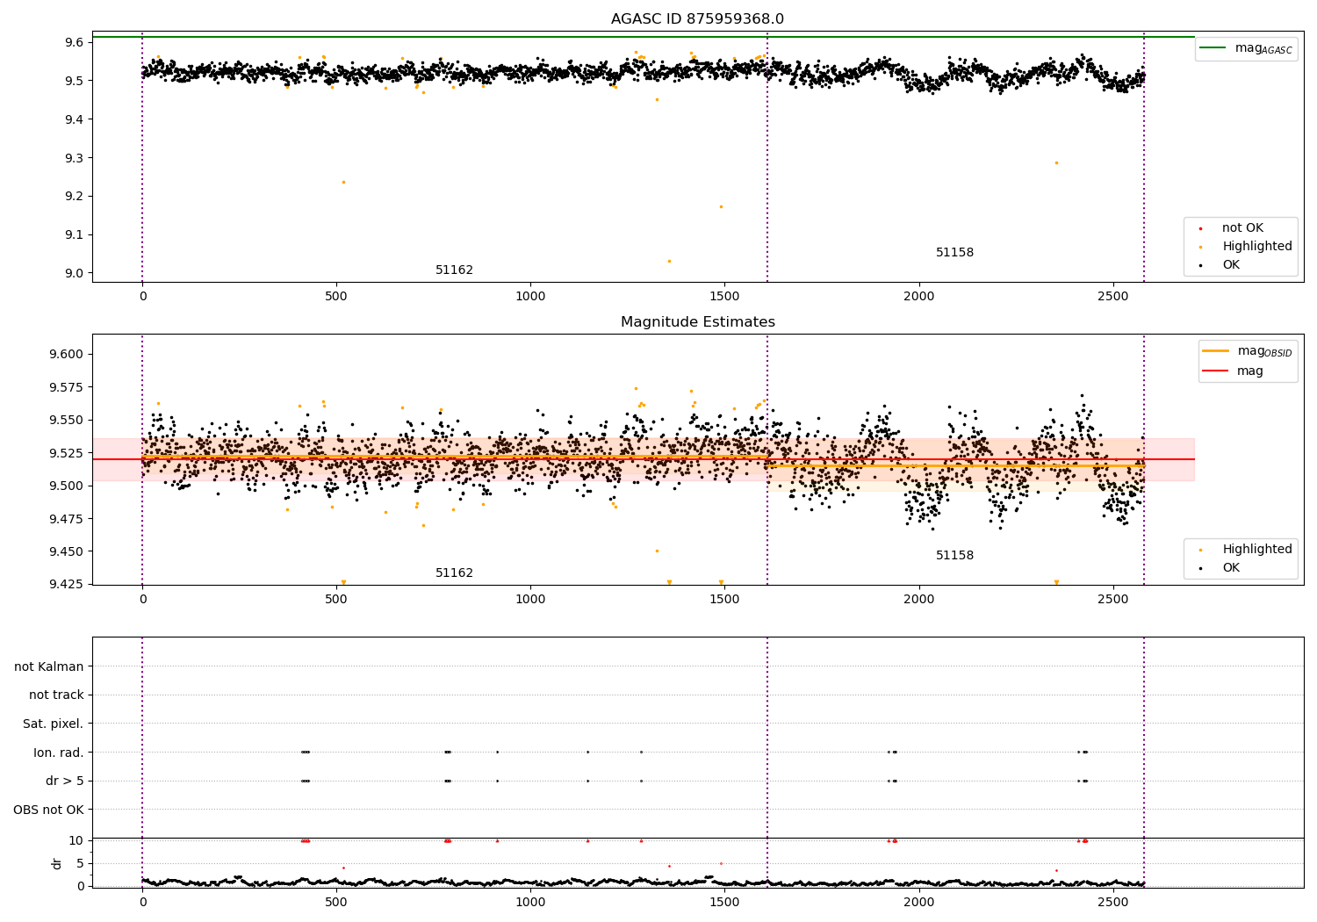Click the 51158 label in the middle plot
The image size is (1317, 922).
pos(954,556)
